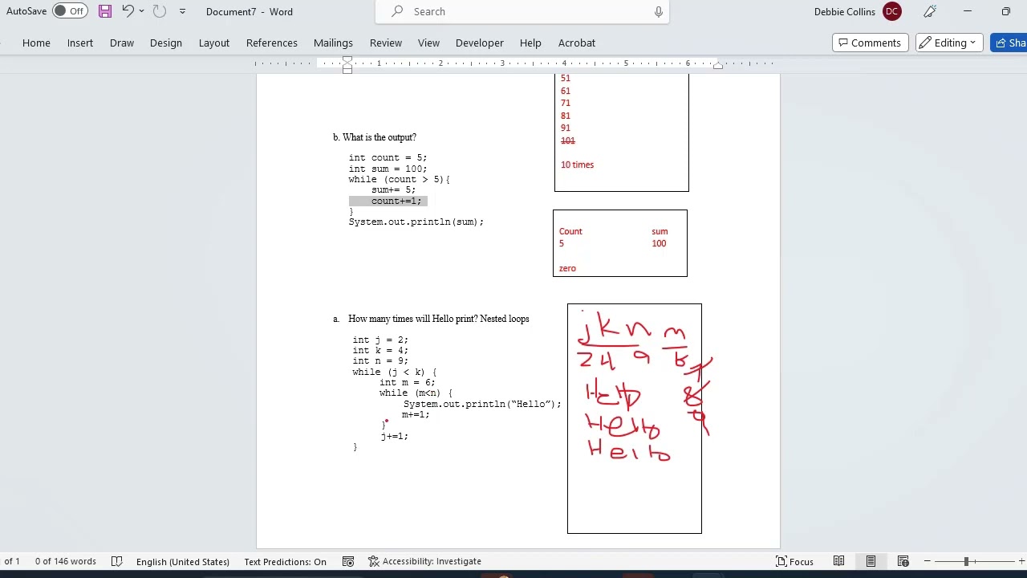This screenshot has width=1027, height=578.
Task: Open the Acrobat tab
Action: coord(577,43)
